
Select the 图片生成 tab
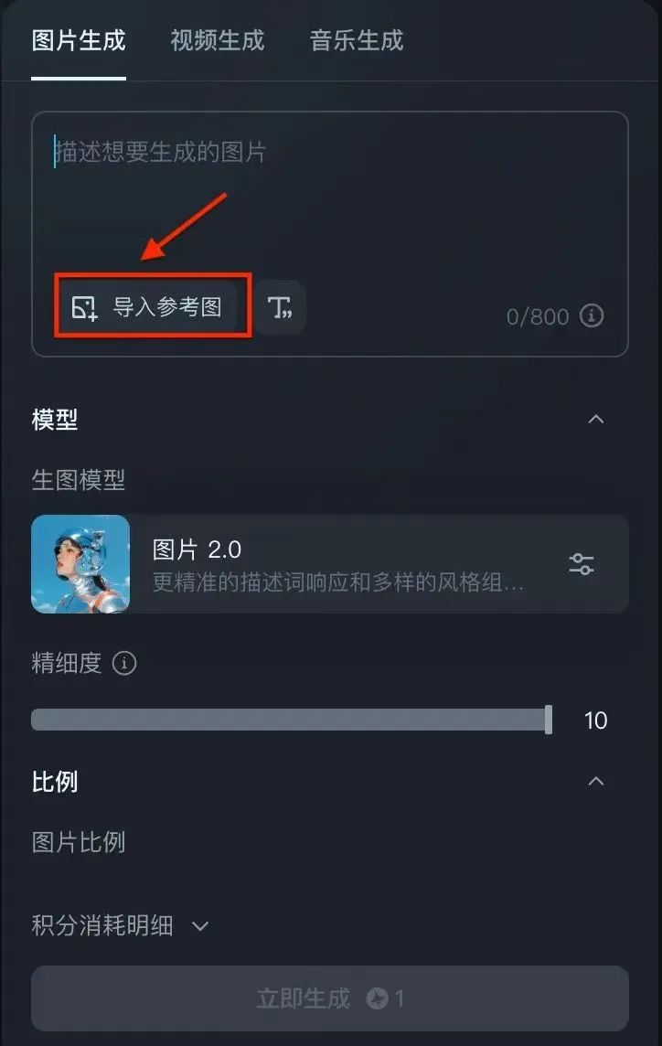pos(79,41)
